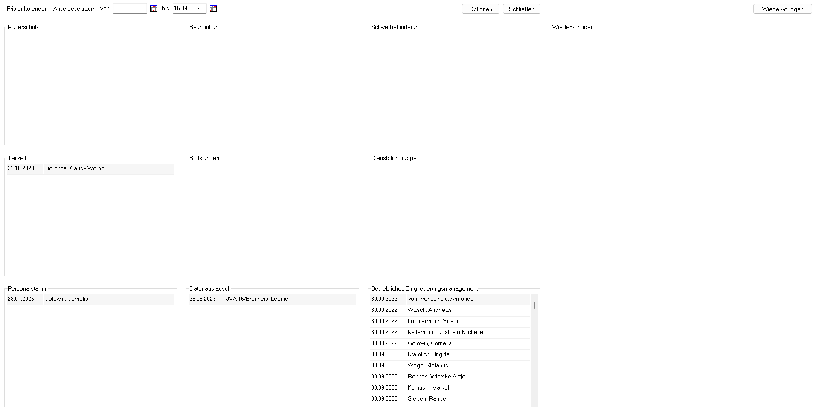813x407 pixels.
Task: Open the Optionen button
Action: (x=481, y=9)
